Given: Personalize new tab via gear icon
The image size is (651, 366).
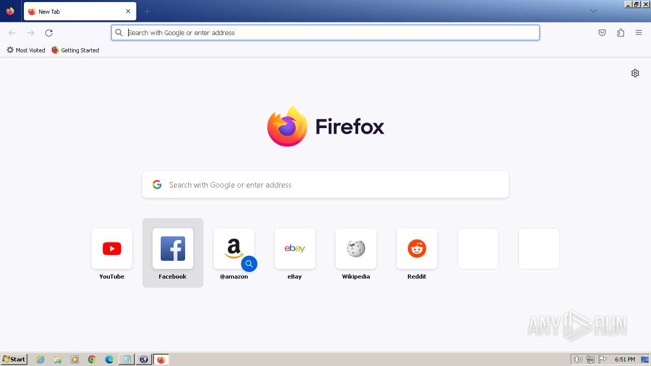Looking at the screenshot, I should [635, 73].
